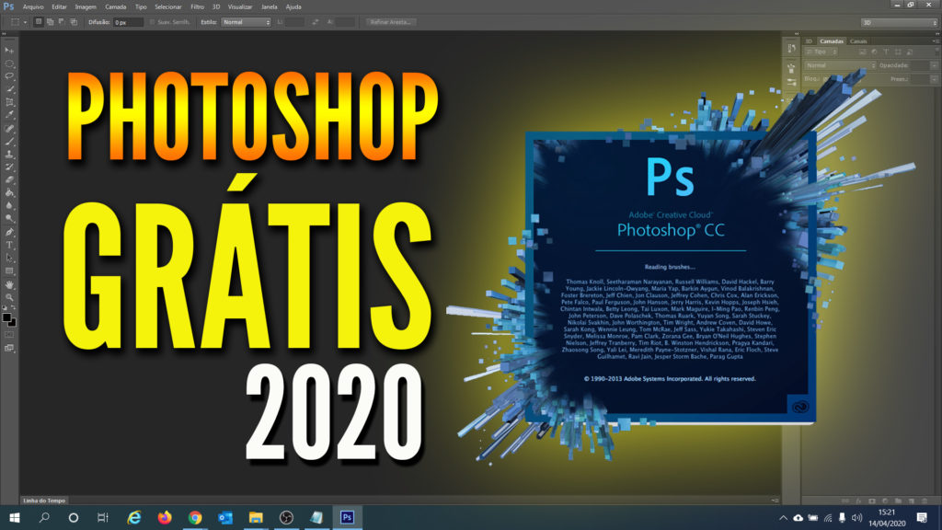Screen dimensions: 942x530
Task: Switch to the Canais tab
Action: (858, 40)
